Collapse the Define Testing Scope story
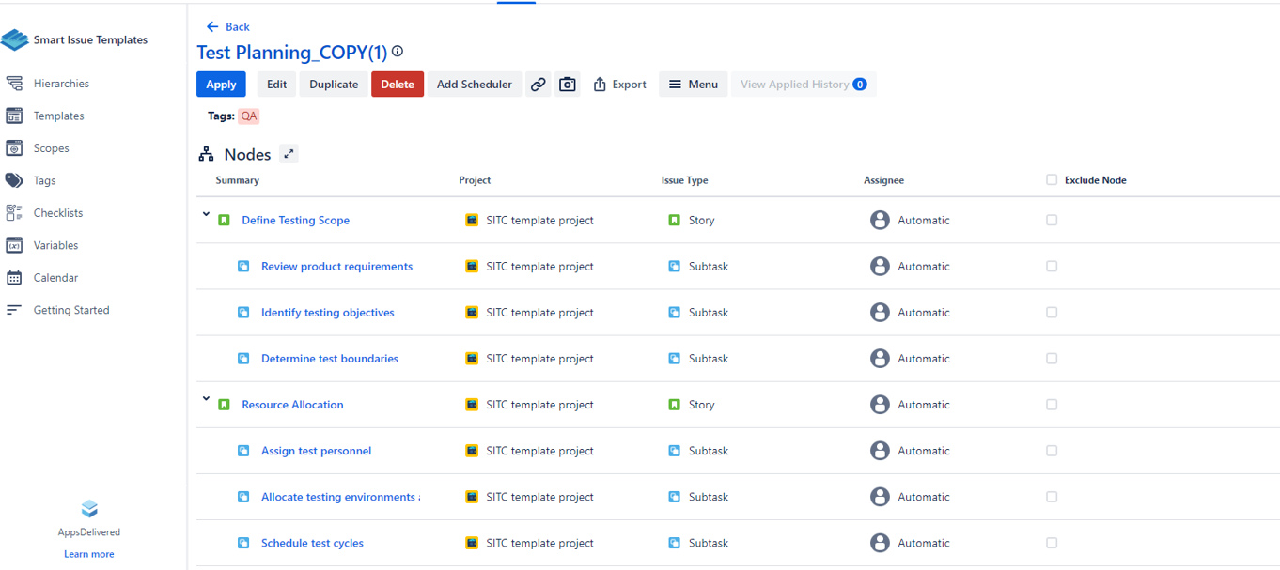 click(206, 215)
